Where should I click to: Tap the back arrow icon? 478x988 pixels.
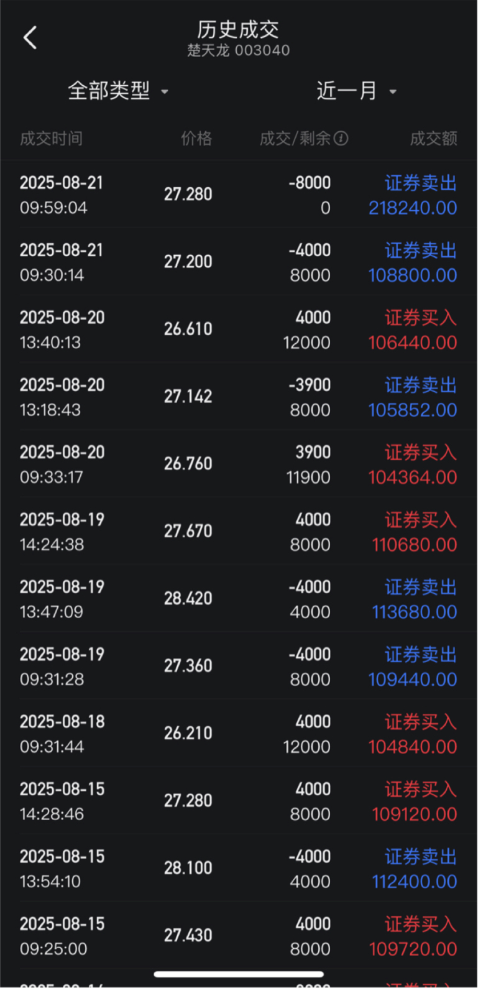[30, 38]
